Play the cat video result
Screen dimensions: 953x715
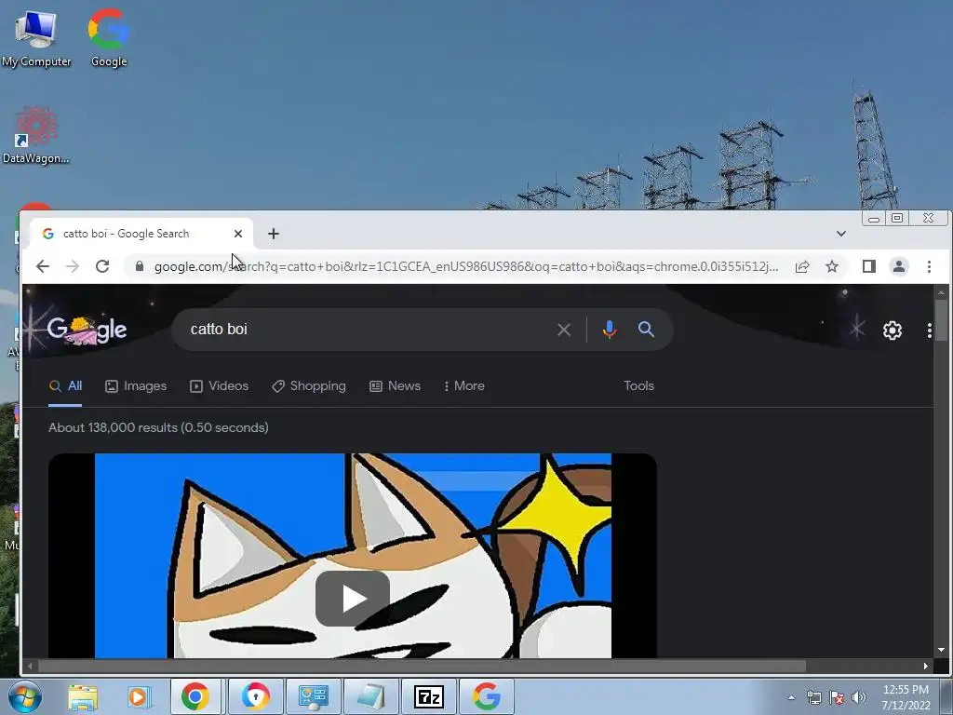coord(353,599)
